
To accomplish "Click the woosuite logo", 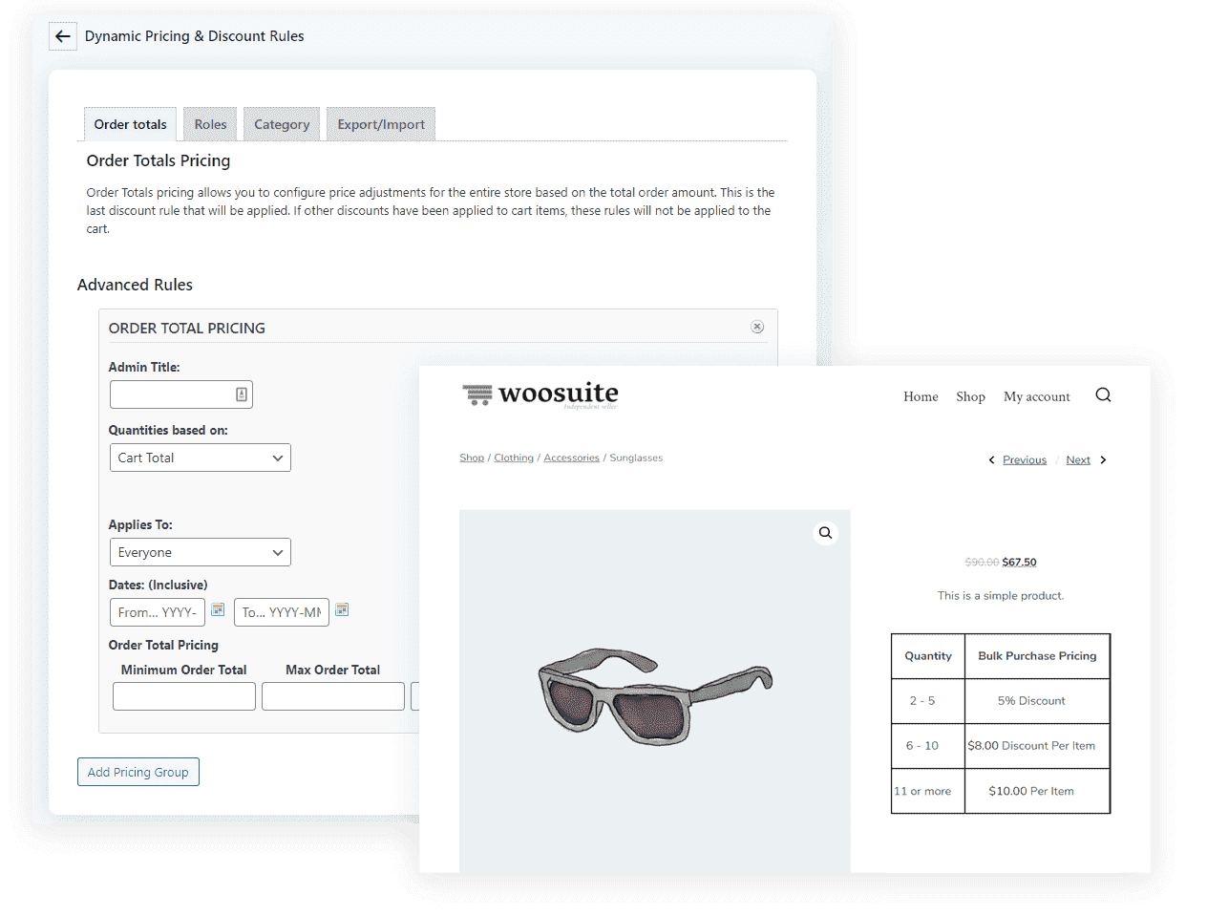I will (x=540, y=394).
